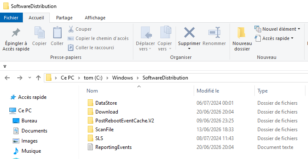Navigate up one folder level arrow

click(x=38, y=78)
